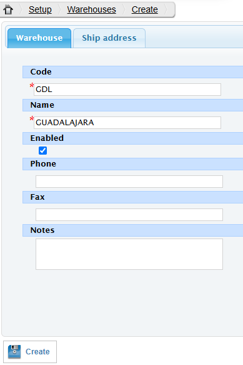Uncheck the Enabled checkbox
Screen dimensions: 243x365
[x=42, y=150]
